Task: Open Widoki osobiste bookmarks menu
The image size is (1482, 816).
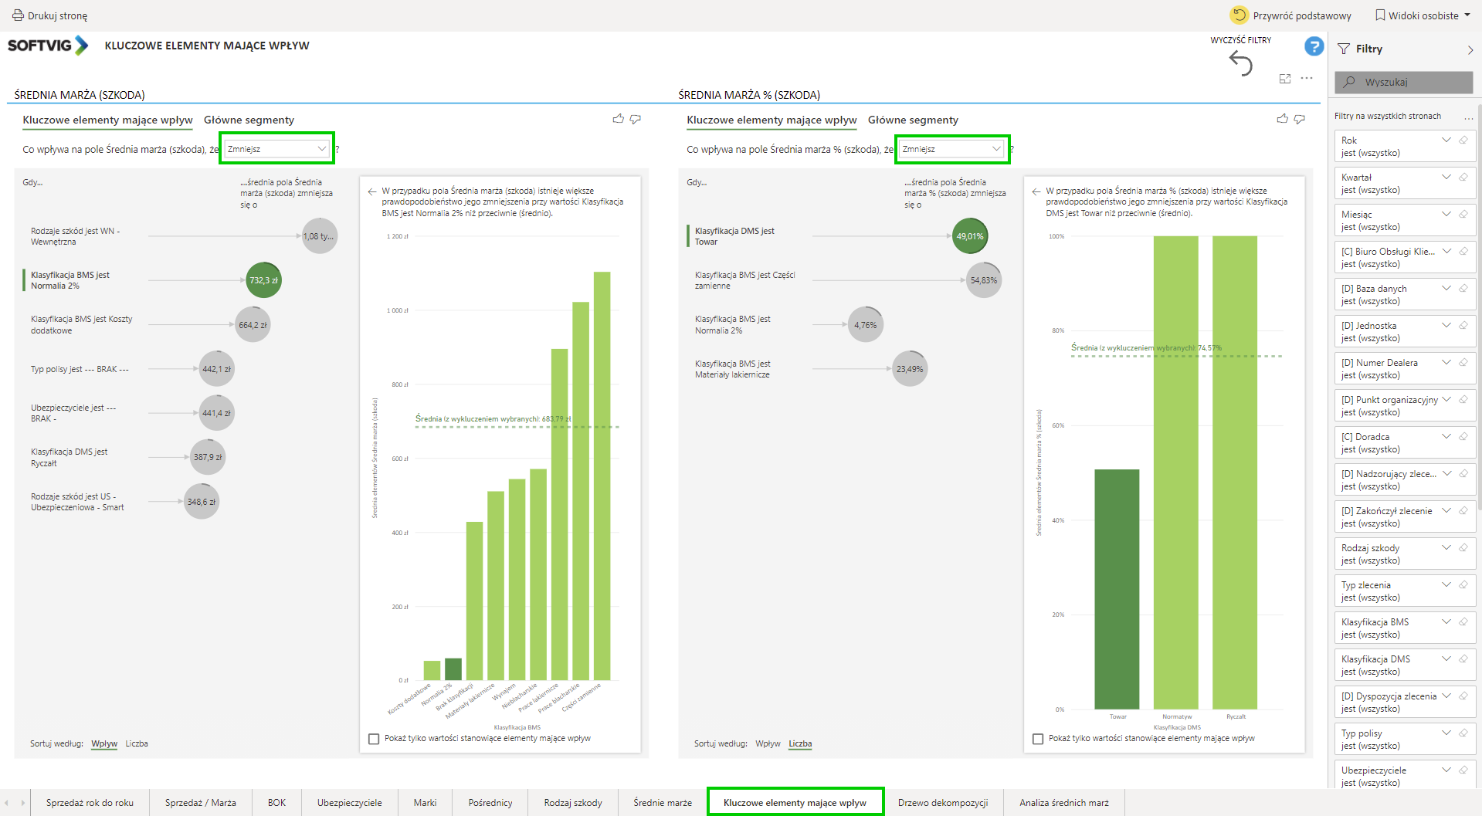Action: pyautogui.click(x=1423, y=15)
